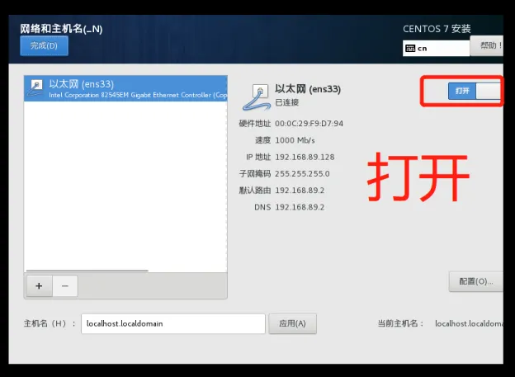Image resolution: width=515 pixels, height=377 pixels.
Task: Apply hostname with 应用(A) button
Action: point(292,324)
